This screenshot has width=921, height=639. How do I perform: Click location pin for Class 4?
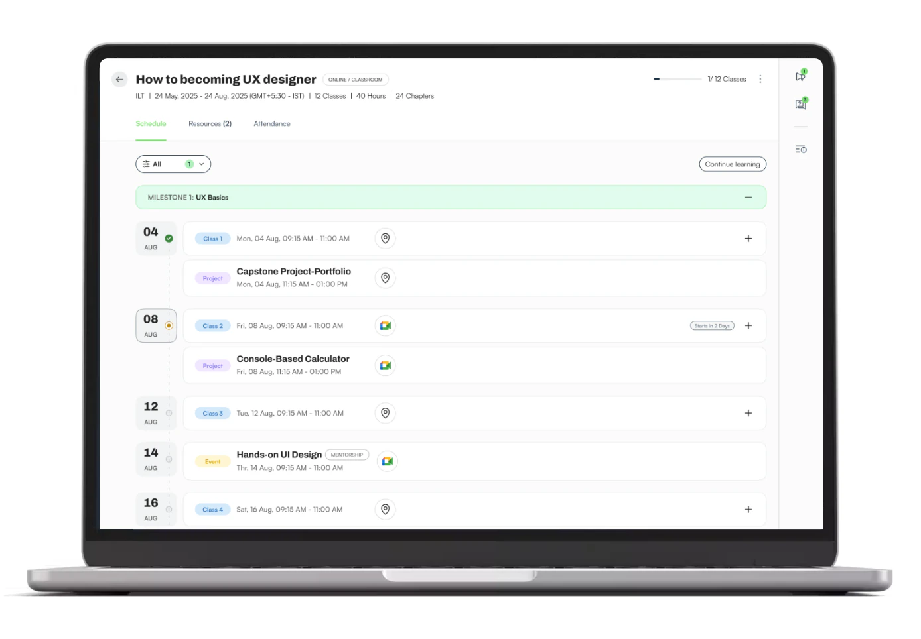[386, 510]
